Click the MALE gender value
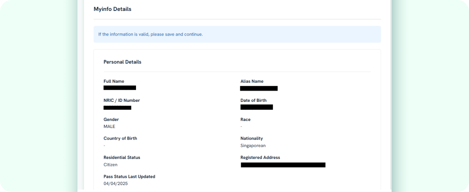This screenshot has height=192, width=469. [109, 126]
